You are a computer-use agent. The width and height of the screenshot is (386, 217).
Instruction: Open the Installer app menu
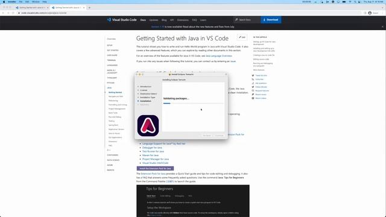click(x=12, y=2)
